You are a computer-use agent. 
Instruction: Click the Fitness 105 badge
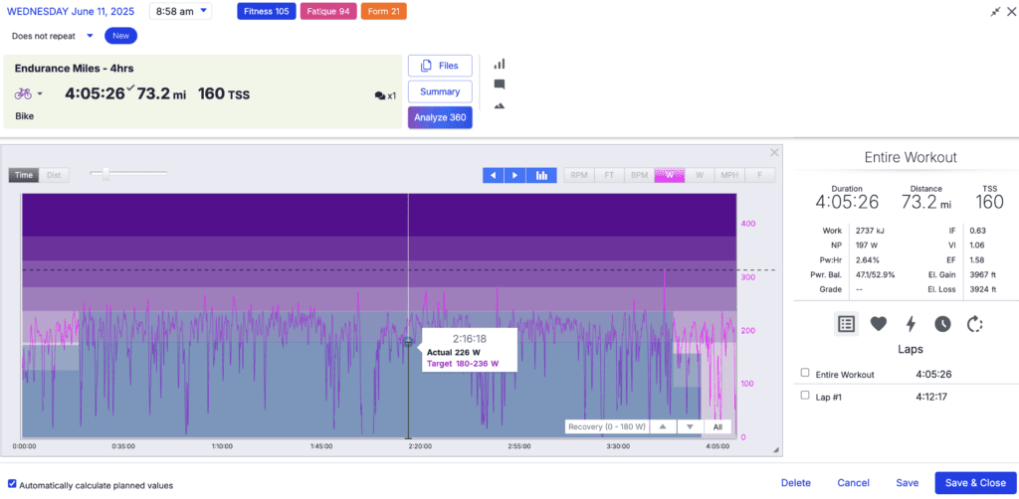(x=267, y=12)
